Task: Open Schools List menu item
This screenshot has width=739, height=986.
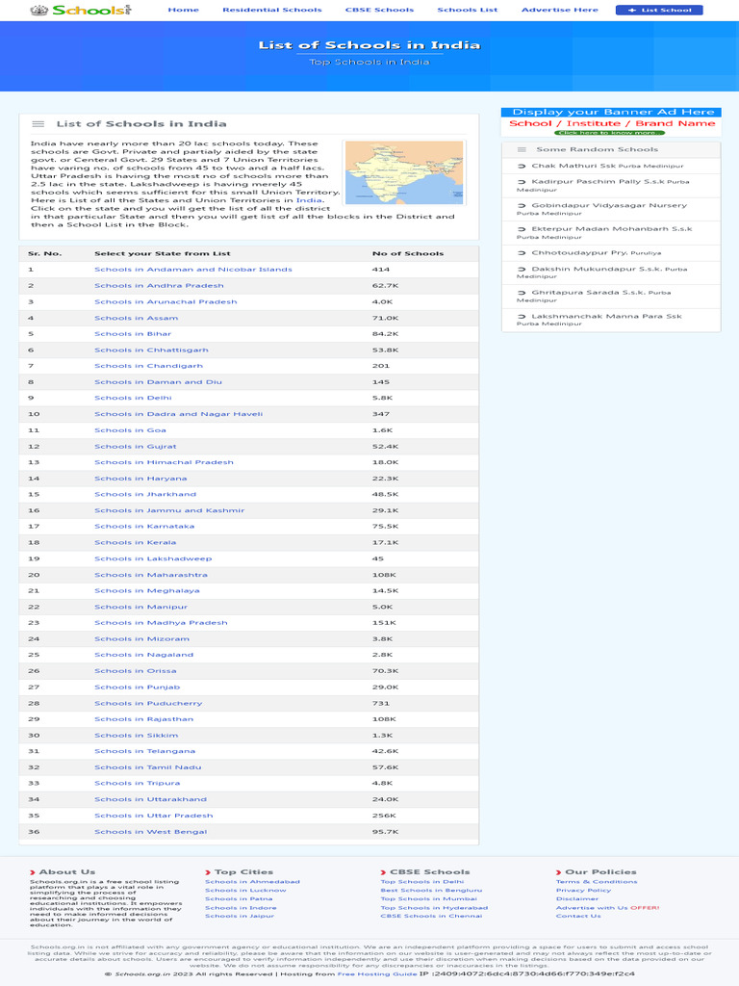Action: point(468,10)
